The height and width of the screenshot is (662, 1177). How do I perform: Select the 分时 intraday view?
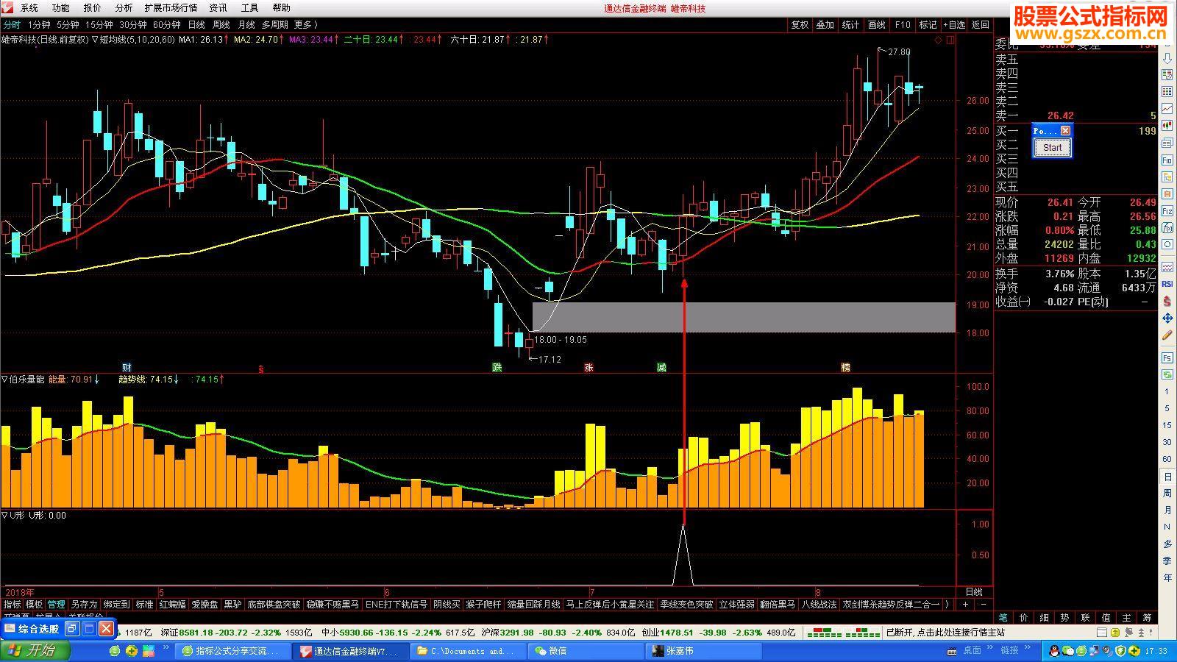[x=12, y=25]
